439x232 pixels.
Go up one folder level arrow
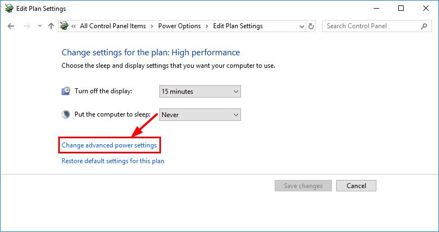tap(51, 26)
